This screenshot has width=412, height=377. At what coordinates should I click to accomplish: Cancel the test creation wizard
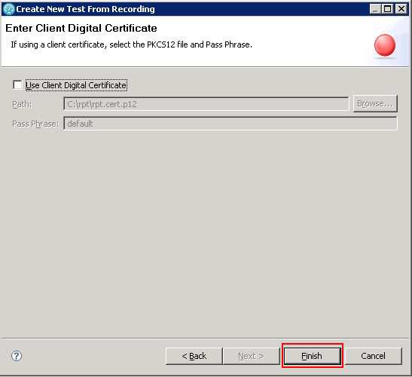coord(373,356)
